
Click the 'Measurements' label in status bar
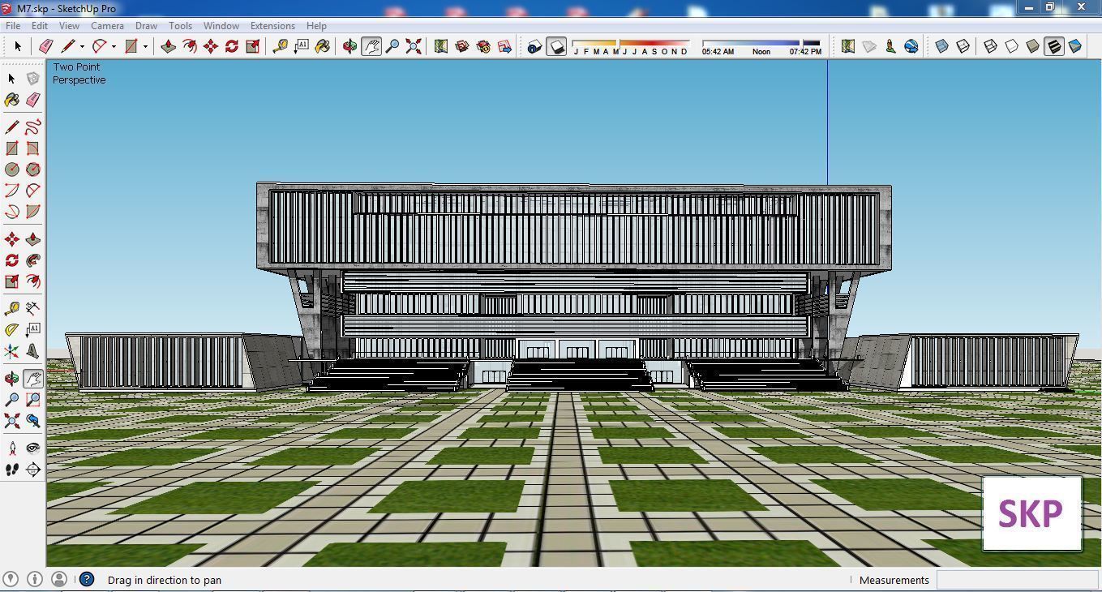coord(894,580)
